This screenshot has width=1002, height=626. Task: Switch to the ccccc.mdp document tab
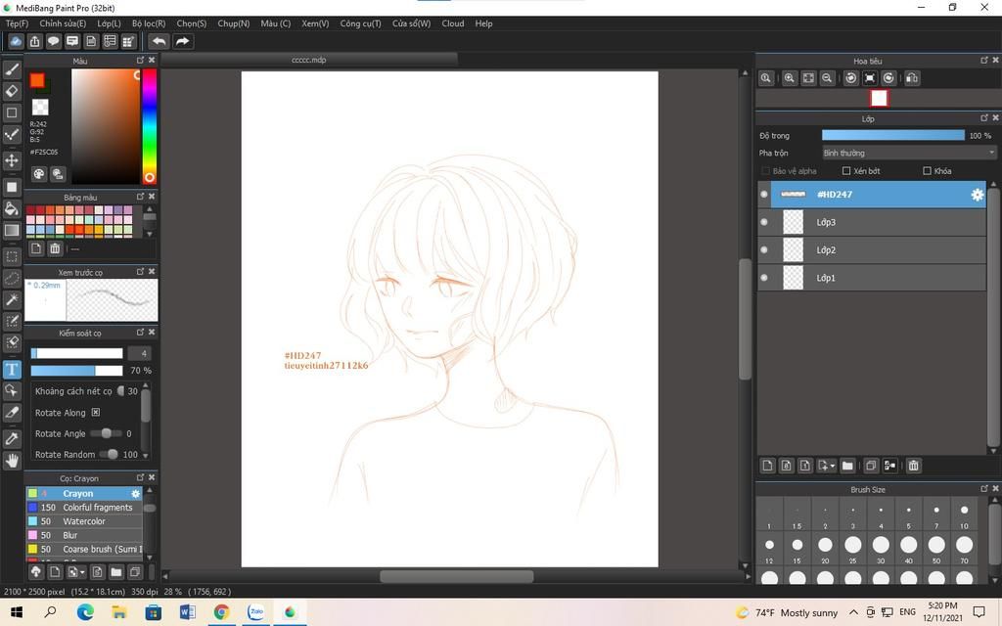coord(308,60)
